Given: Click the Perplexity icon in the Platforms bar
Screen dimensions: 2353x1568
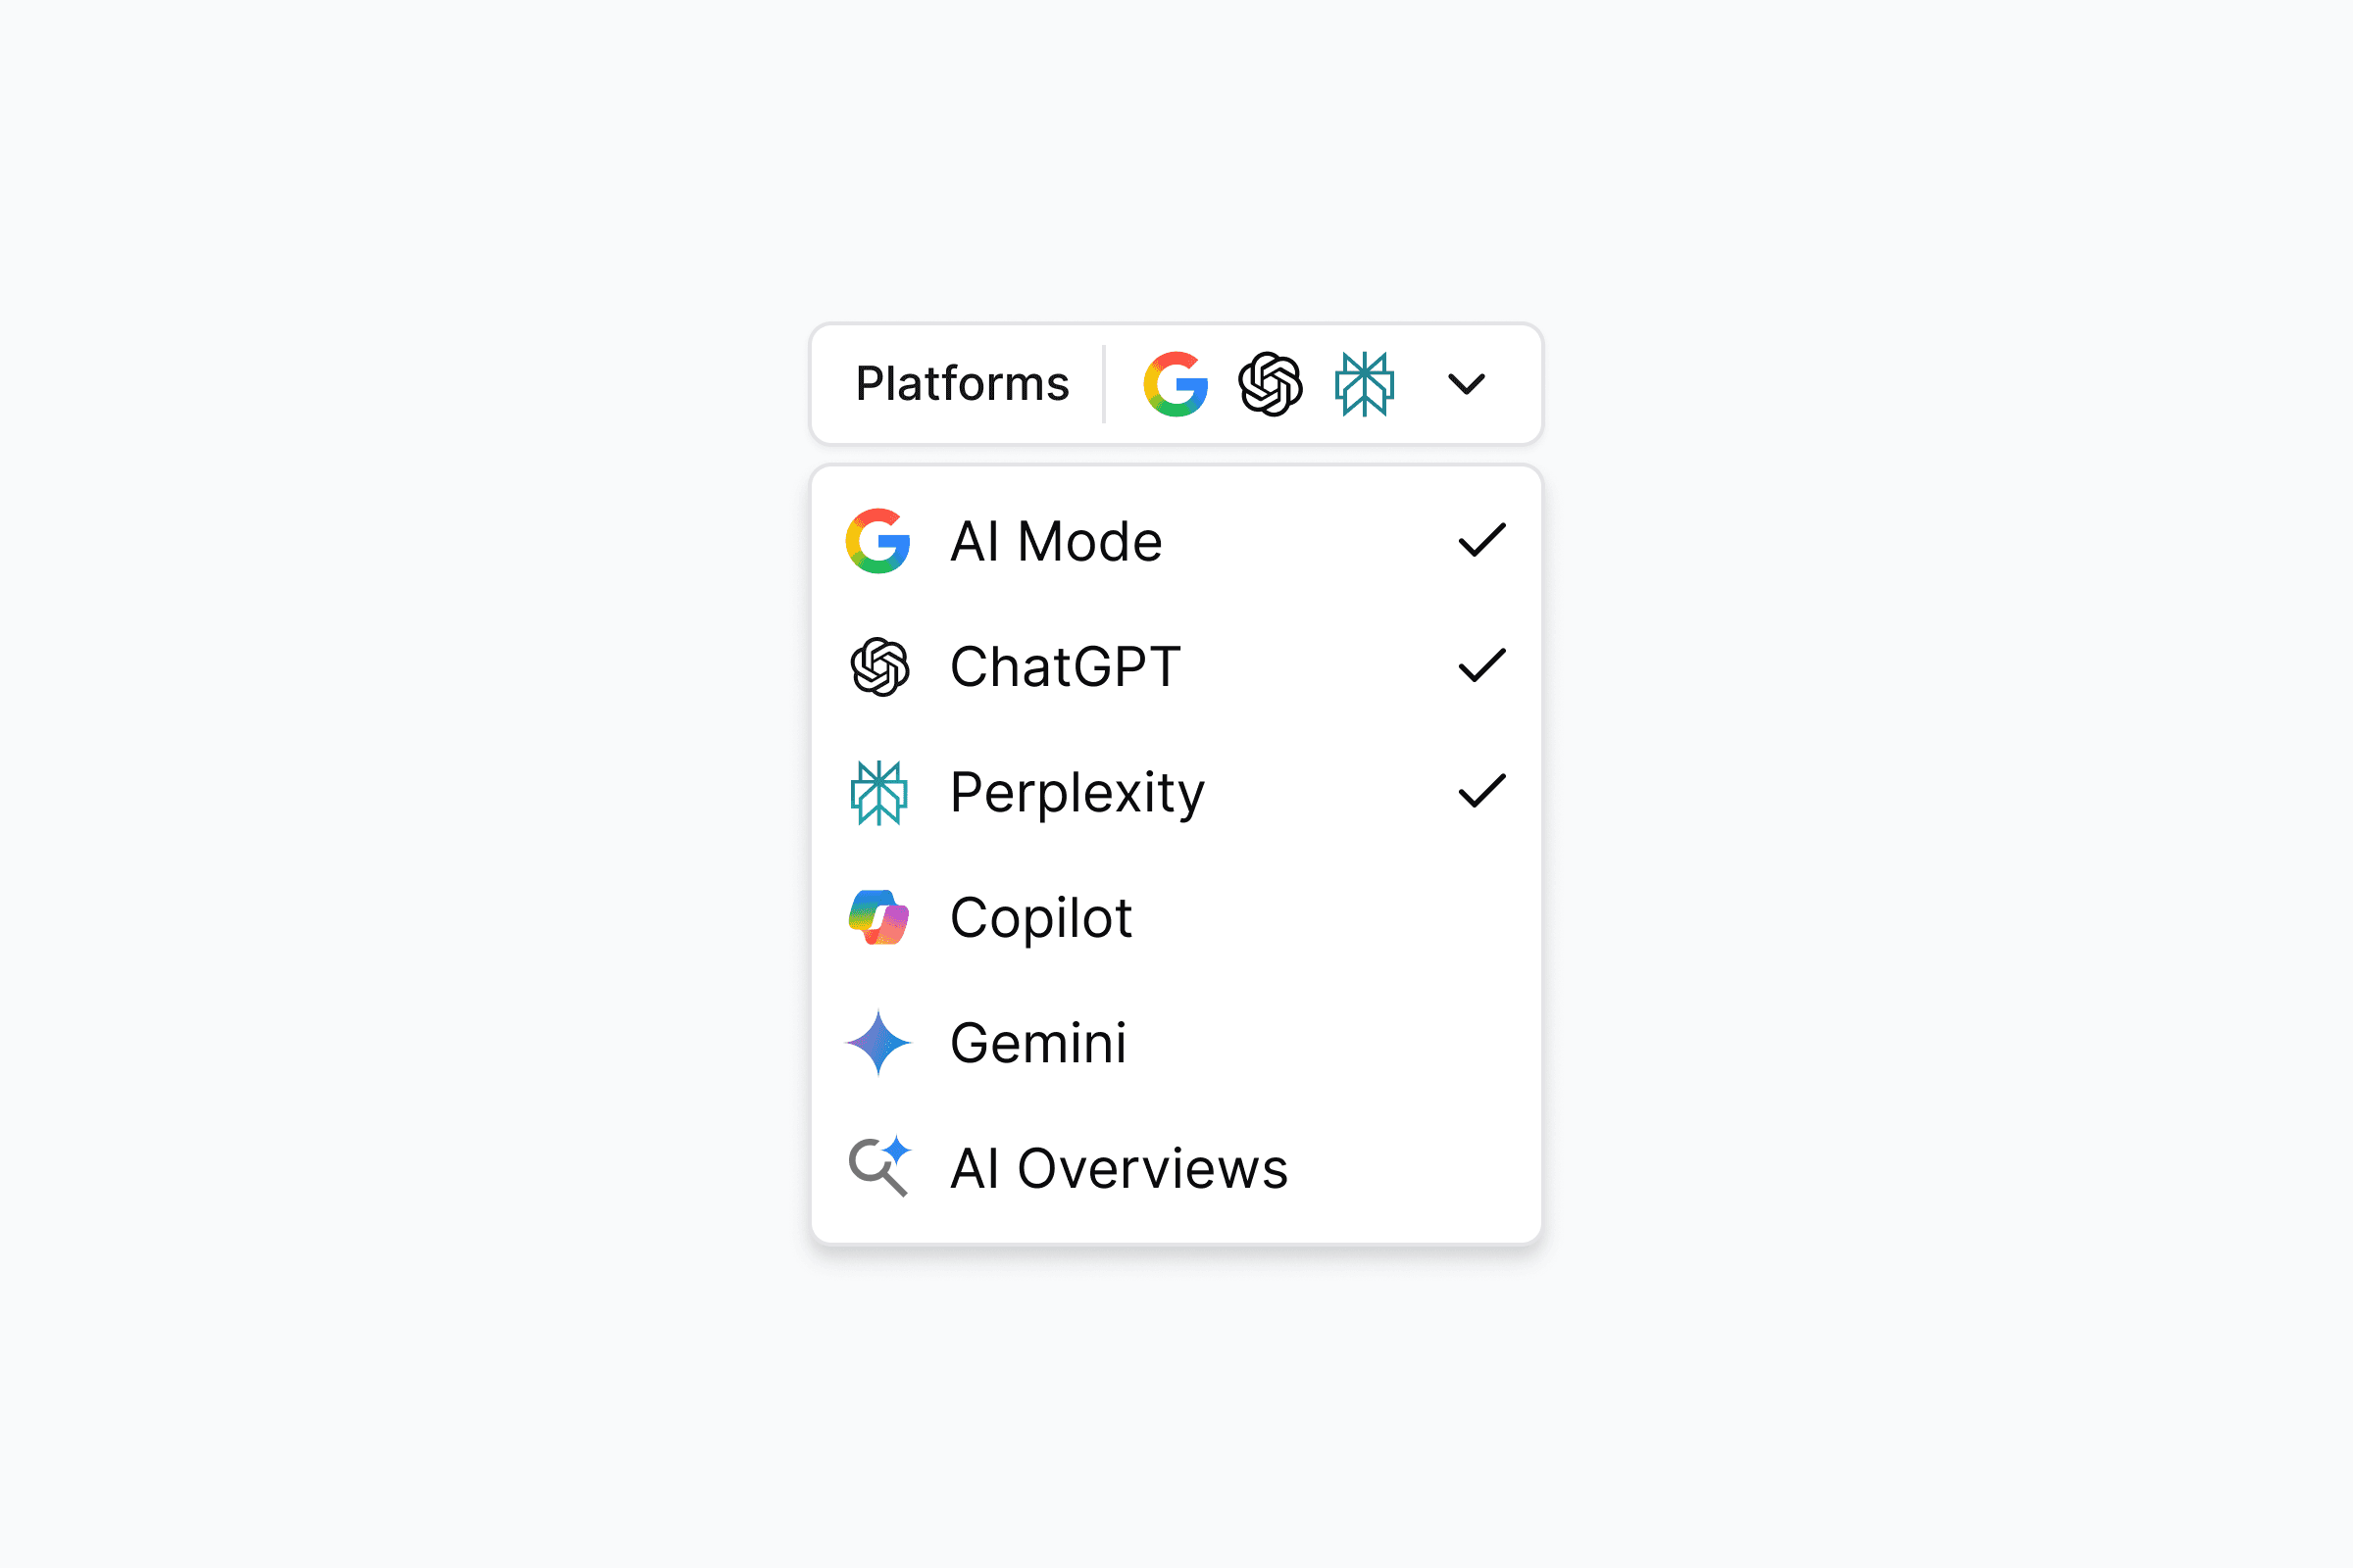Looking at the screenshot, I should click(x=1363, y=384).
